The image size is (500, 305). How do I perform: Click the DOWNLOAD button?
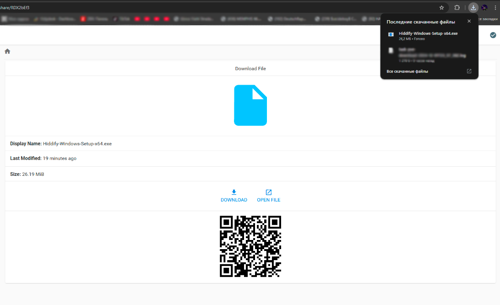[234, 196]
